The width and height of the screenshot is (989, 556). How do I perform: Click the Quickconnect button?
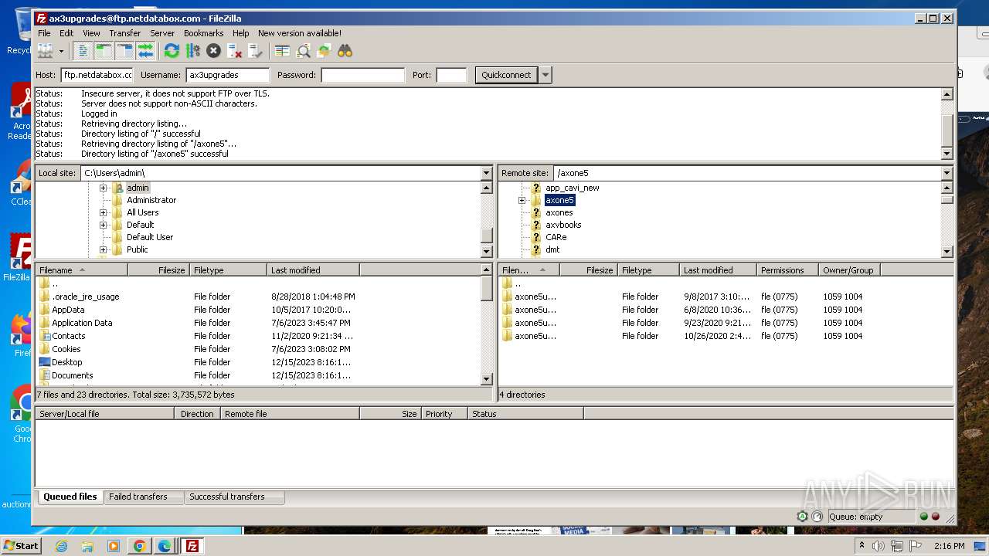[x=506, y=75]
